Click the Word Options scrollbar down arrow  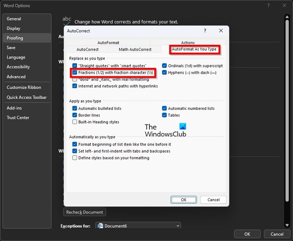coord(287,225)
